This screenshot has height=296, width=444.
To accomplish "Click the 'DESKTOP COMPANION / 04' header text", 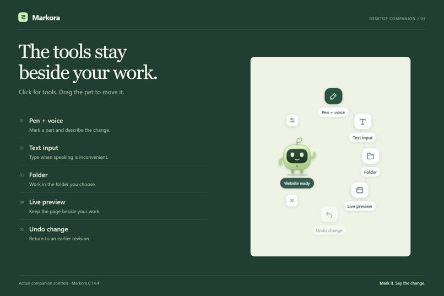I will click(397, 19).
